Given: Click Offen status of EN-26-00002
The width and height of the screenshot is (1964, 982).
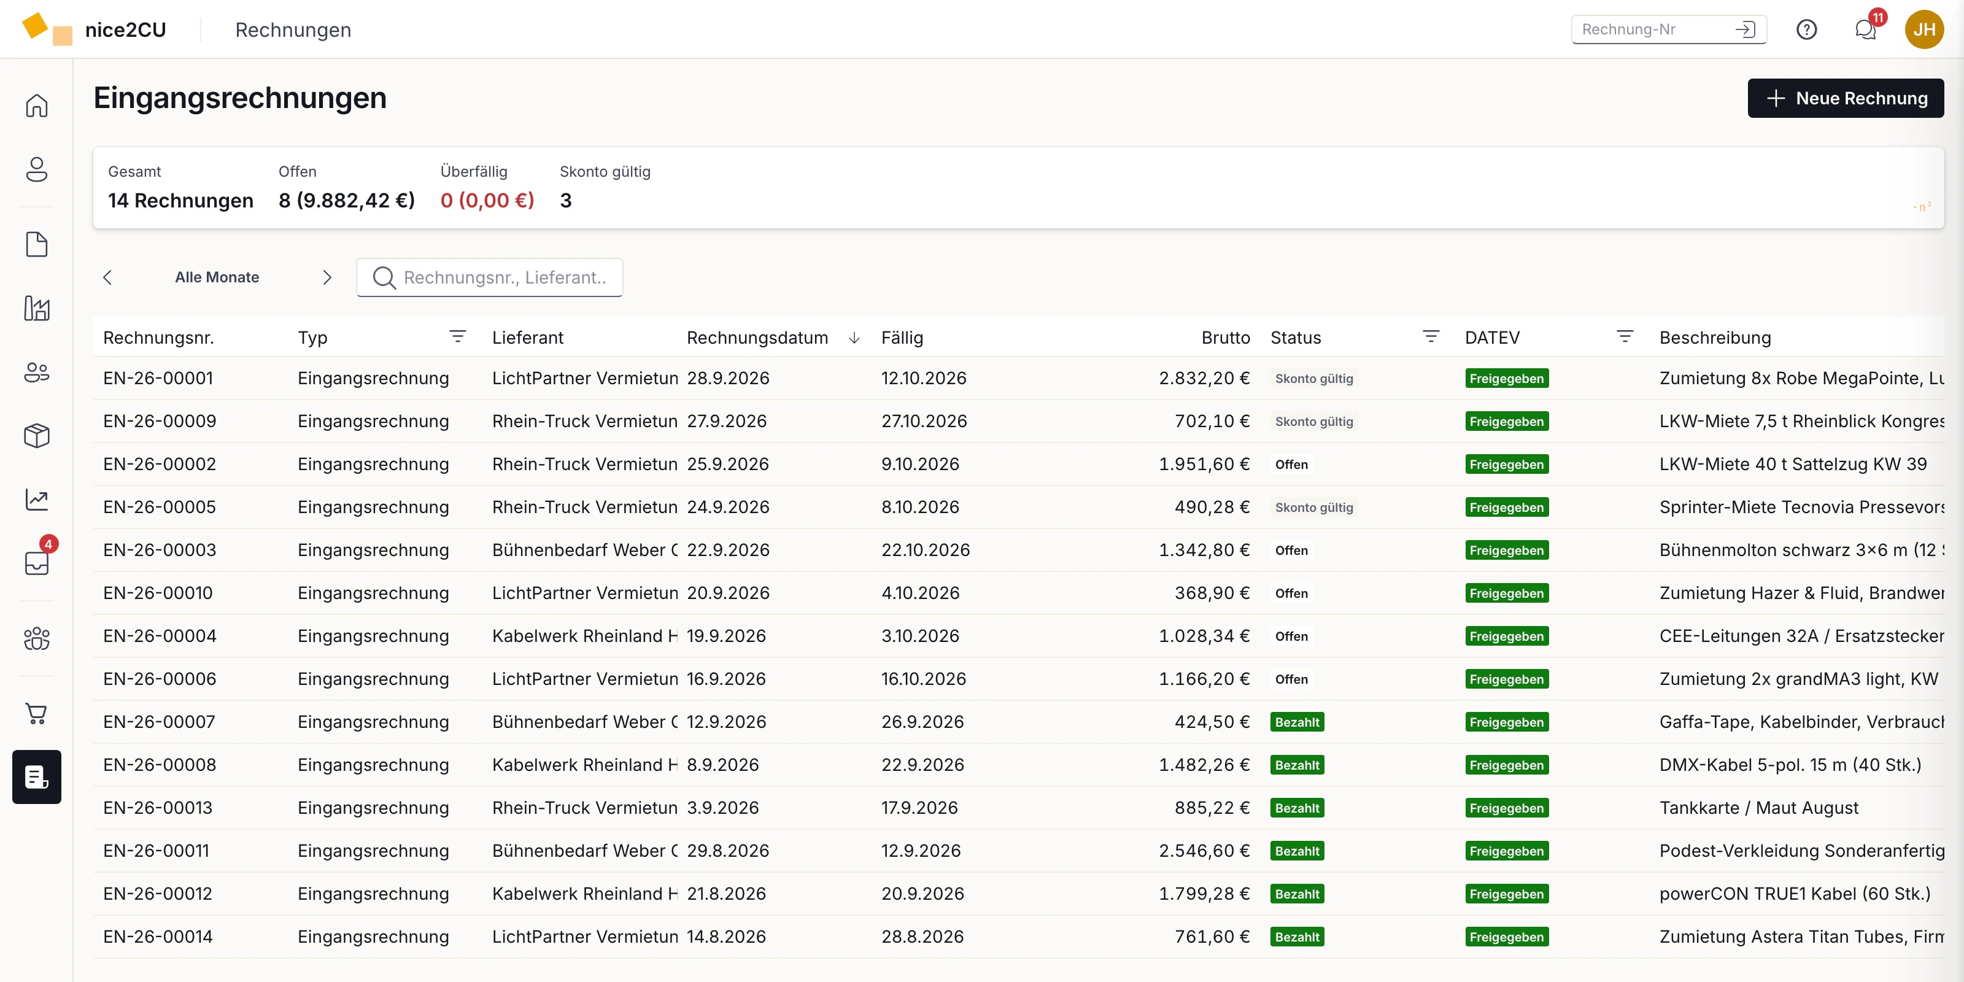Looking at the screenshot, I should (1291, 465).
